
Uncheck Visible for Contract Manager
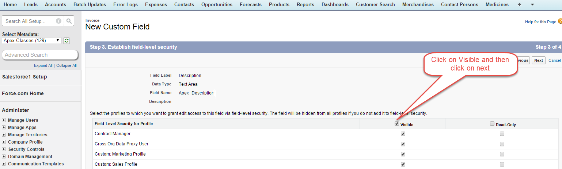(403, 134)
